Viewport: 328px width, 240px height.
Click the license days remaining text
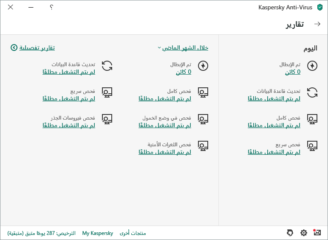click(41, 233)
